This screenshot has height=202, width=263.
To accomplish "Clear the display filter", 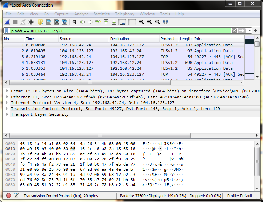I will pyautogui.click(x=234, y=31).
